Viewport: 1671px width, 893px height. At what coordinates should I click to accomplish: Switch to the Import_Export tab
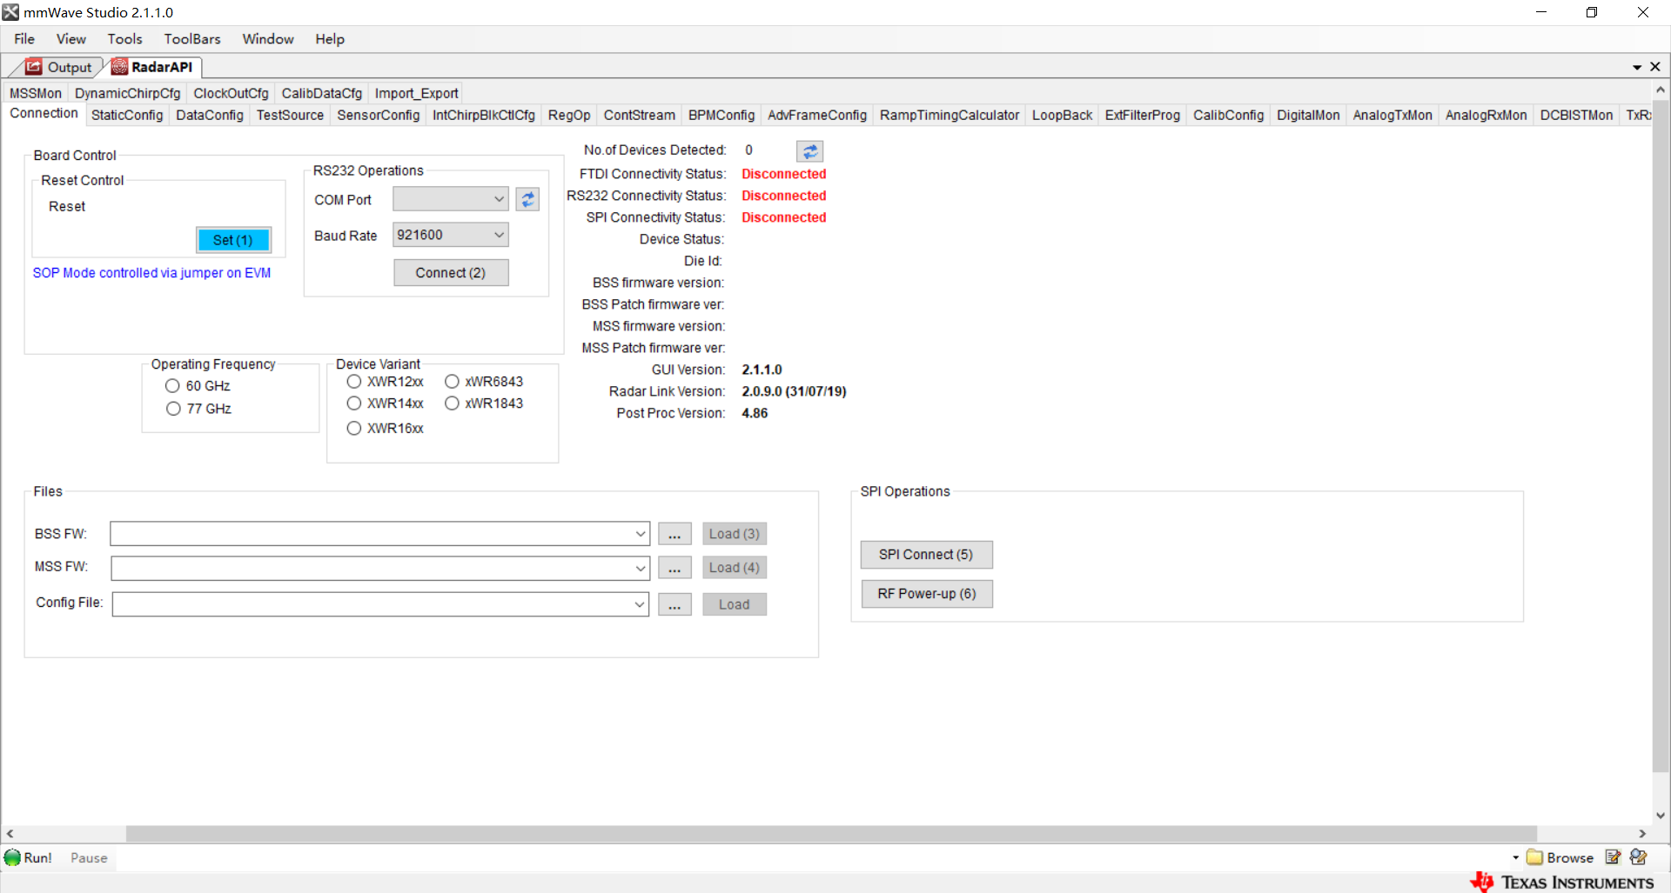tap(417, 94)
